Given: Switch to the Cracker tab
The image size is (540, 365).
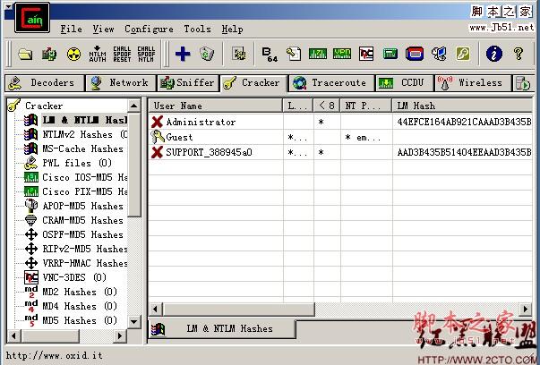Looking at the screenshot, I should (x=253, y=83).
